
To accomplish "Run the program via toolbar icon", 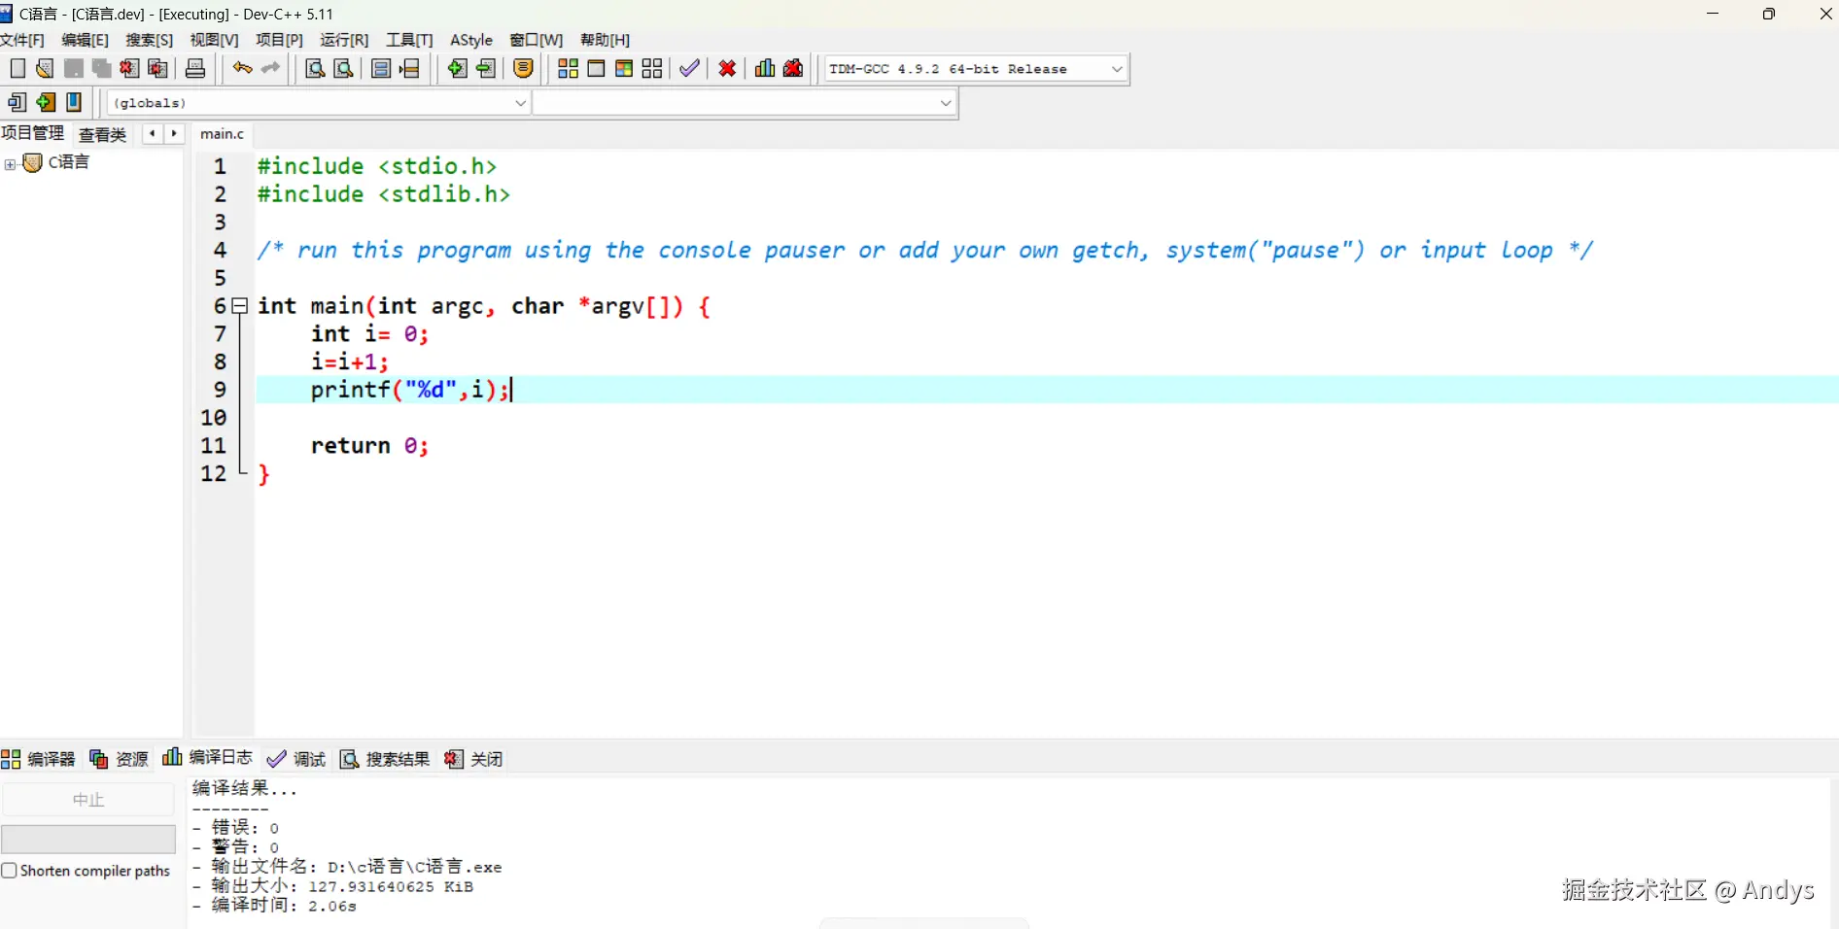I will [596, 68].
